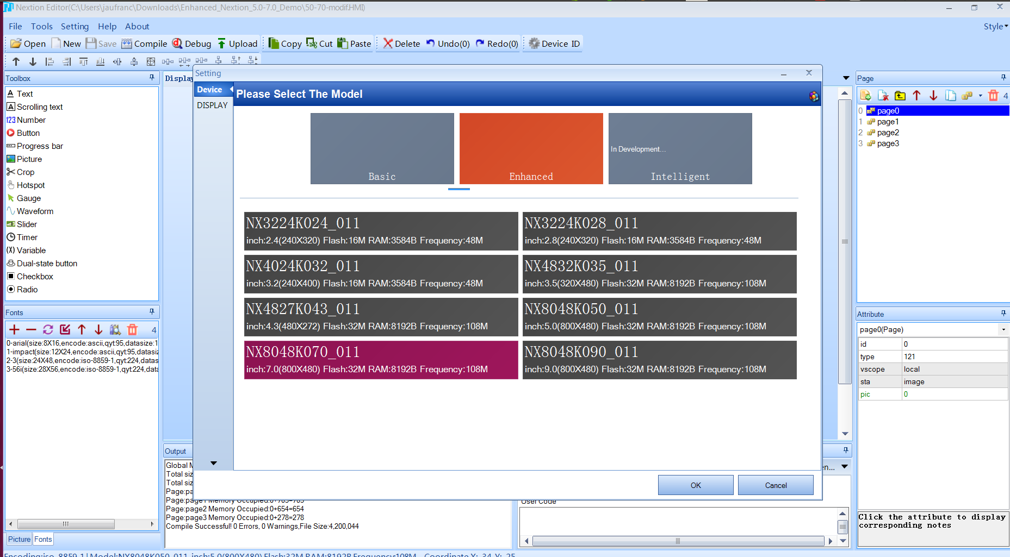Unpin the Attribute panel
Screen dimensions: 1010x557
pyautogui.click(x=1003, y=314)
